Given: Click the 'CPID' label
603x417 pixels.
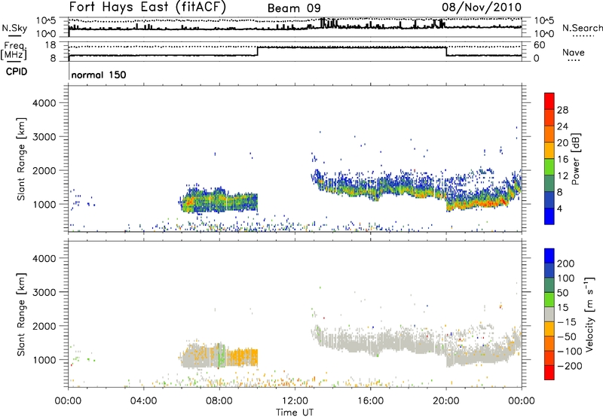Looking at the screenshot, I should coord(17,72).
